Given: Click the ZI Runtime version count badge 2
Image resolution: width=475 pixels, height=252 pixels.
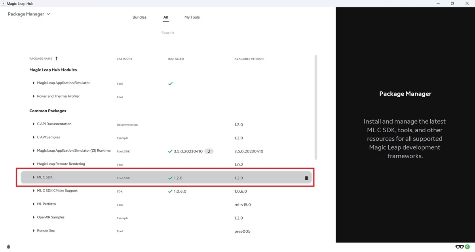Looking at the screenshot, I should point(209,151).
